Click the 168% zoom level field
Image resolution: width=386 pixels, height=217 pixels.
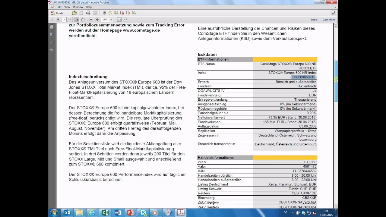pos(105,20)
